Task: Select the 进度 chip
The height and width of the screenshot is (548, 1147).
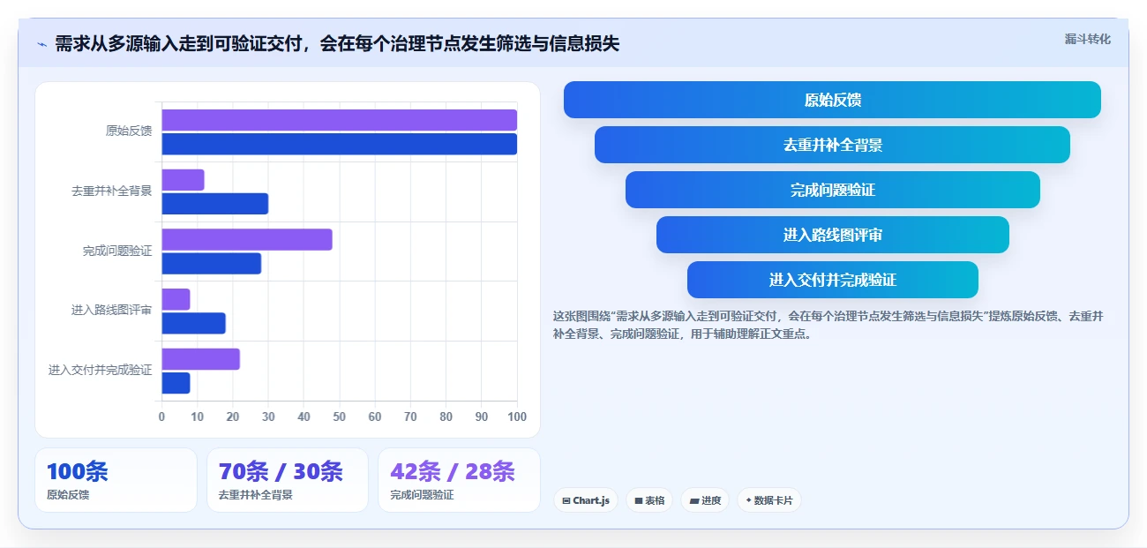Action: pyautogui.click(x=705, y=500)
